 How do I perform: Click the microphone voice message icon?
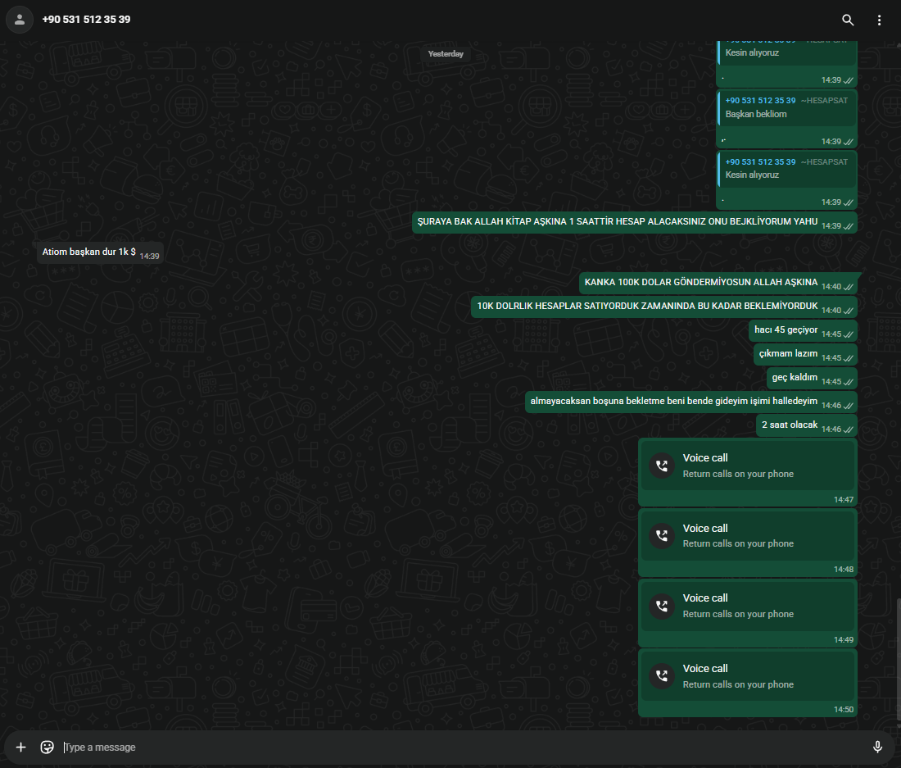click(877, 747)
